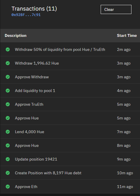Click success checkmark beside Withdraw 50% of liquidity
The height and width of the screenshot is (196, 140).
point(8,49)
